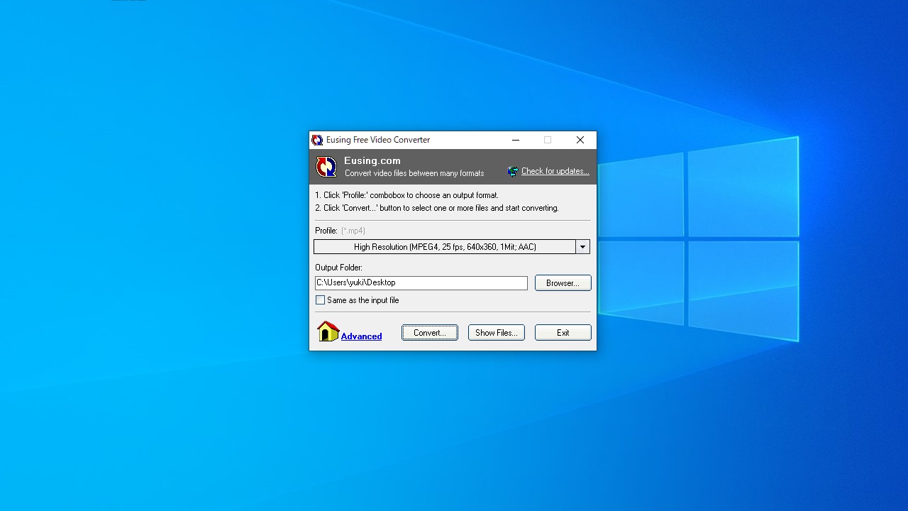Click Check for updates link

pos(555,171)
